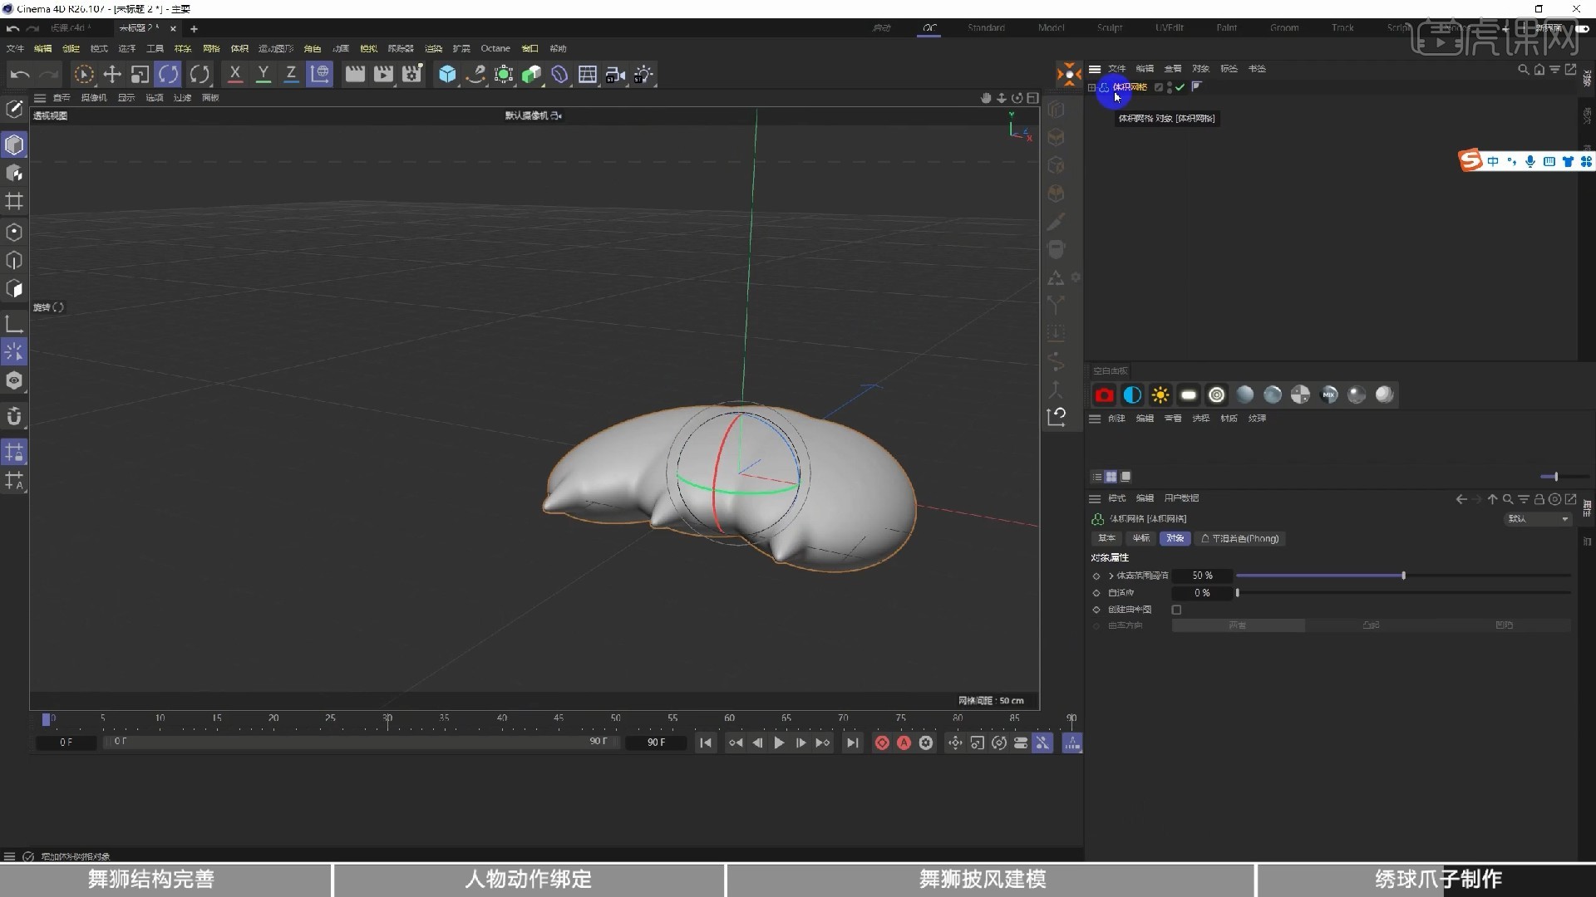1596x897 pixels.
Task: Select the Scale tool in top toolbar
Action: click(x=140, y=75)
